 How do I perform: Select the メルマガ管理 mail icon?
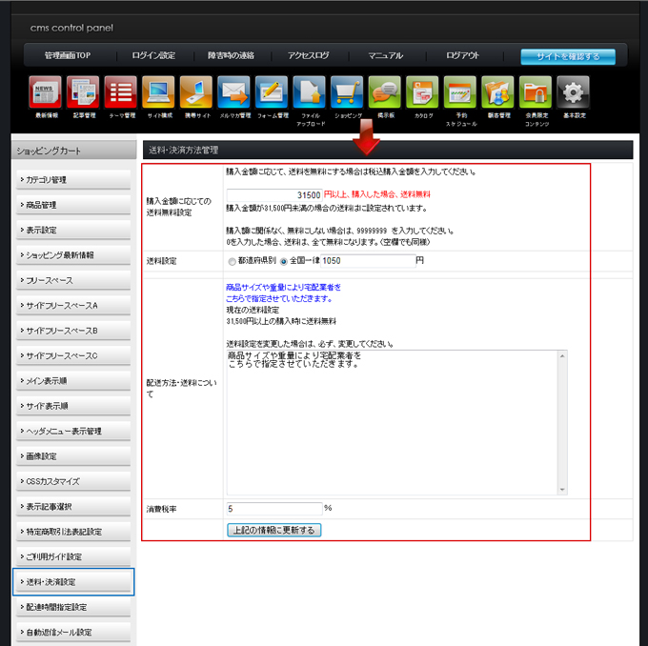233,93
